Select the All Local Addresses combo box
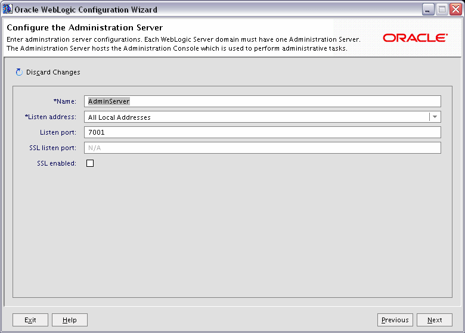This screenshot has width=465, height=333. click(262, 117)
